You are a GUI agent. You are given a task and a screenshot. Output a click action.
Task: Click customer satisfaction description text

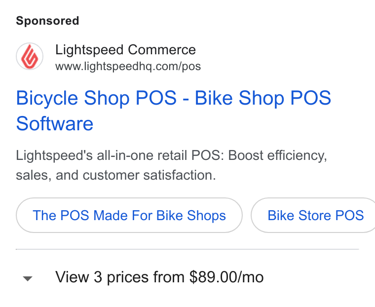149,175
